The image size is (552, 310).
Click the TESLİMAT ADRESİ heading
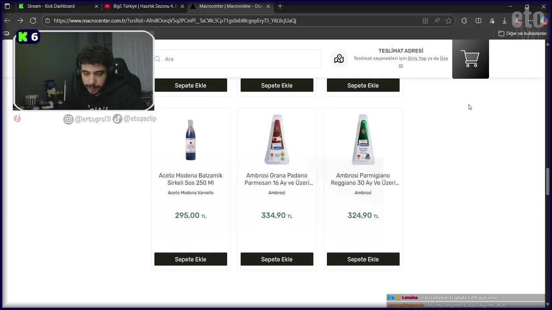(401, 51)
